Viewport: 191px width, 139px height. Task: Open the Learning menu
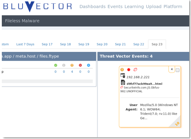point(134,7)
